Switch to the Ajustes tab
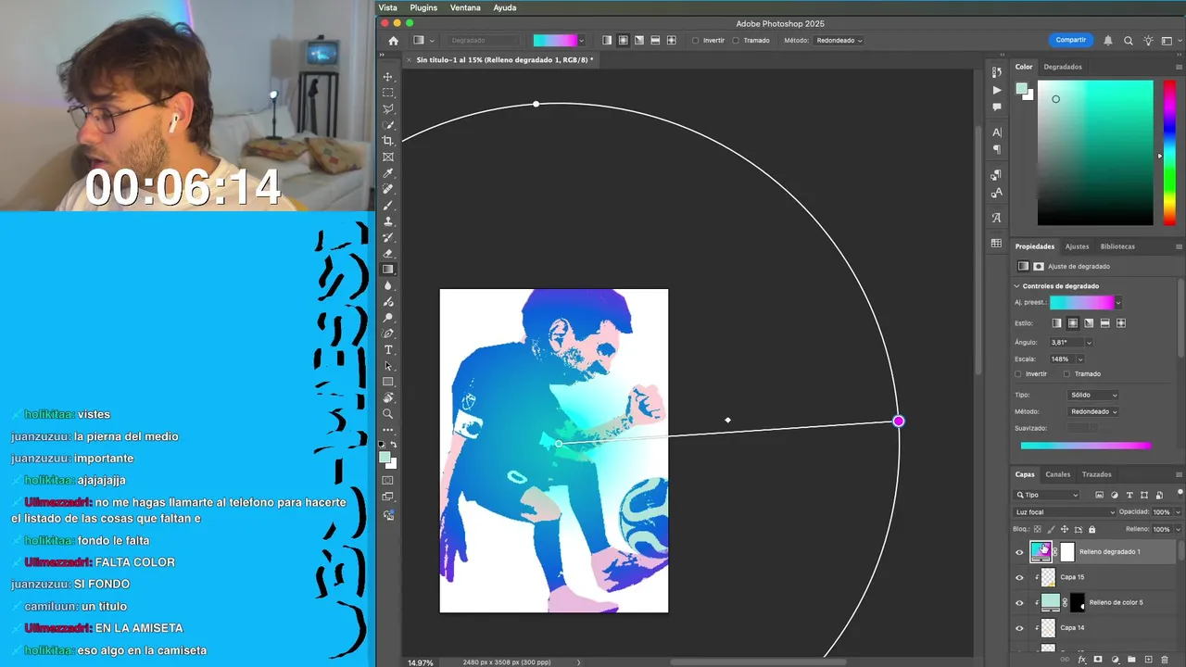The width and height of the screenshot is (1186, 667). point(1077,246)
